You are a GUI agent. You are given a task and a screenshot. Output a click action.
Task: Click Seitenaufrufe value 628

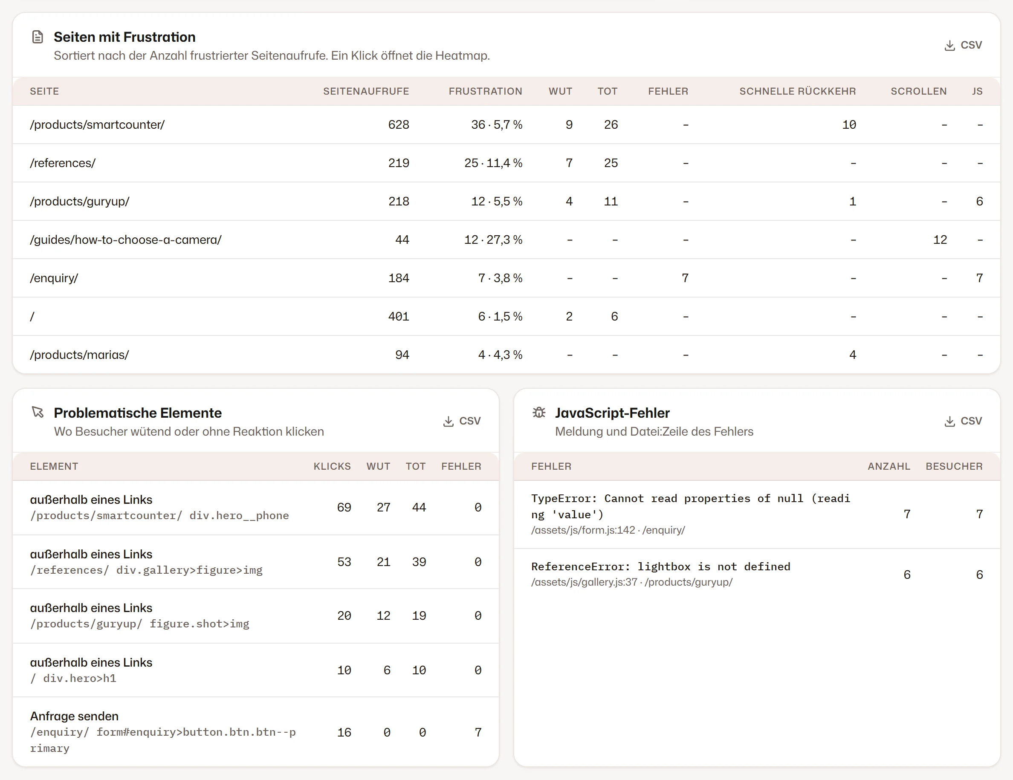click(399, 125)
